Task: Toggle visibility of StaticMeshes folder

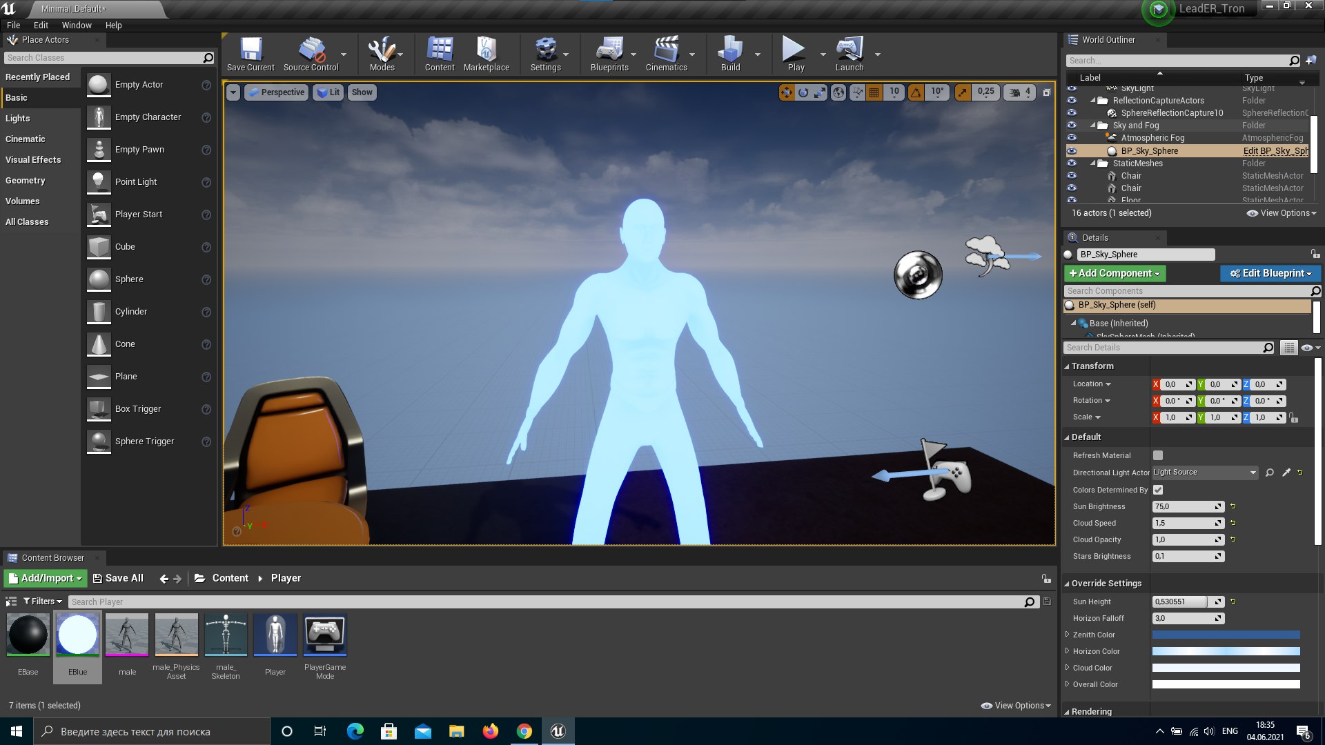Action: [1072, 163]
